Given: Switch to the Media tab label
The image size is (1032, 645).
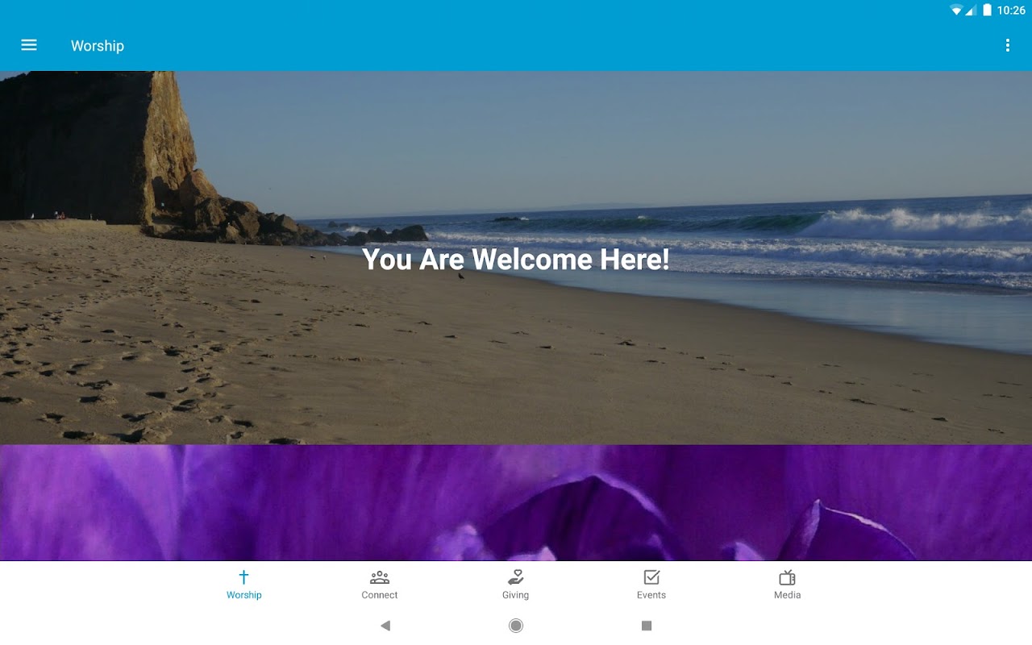Looking at the screenshot, I should (788, 595).
